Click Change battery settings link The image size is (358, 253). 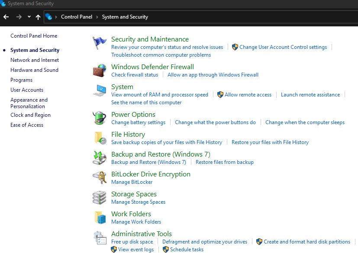pos(138,122)
